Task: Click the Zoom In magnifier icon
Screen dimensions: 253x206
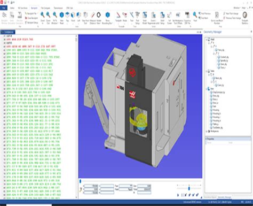Action: click(x=43, y=18)
